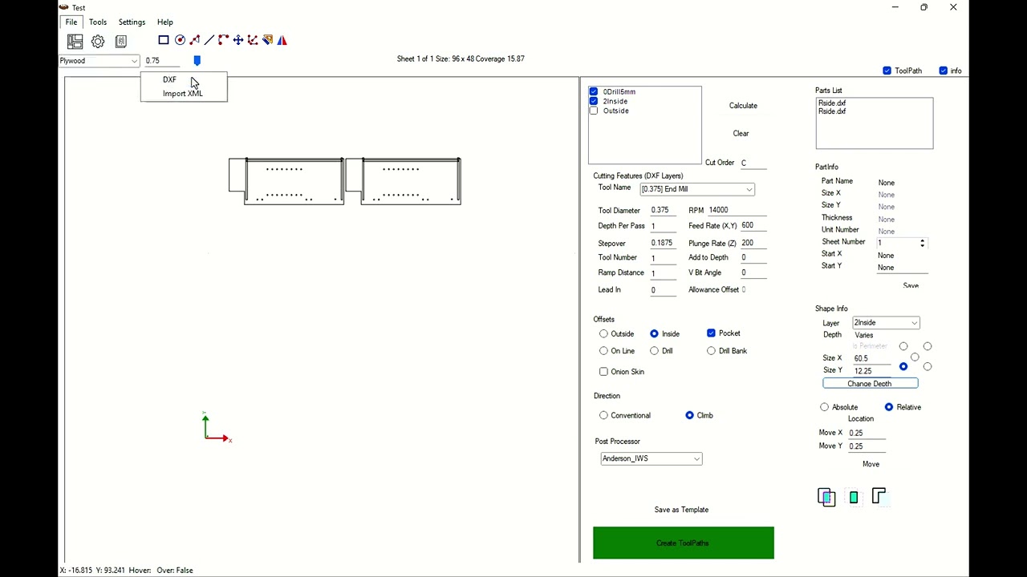1027x577 pixels.
Task: Click the blue thickness marker icon
Action: pos(197,61)
